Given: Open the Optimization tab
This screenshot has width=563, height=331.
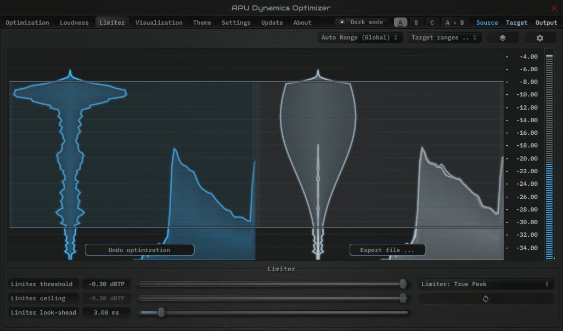Looking at the screenshot, I should (x=27, y=22).
